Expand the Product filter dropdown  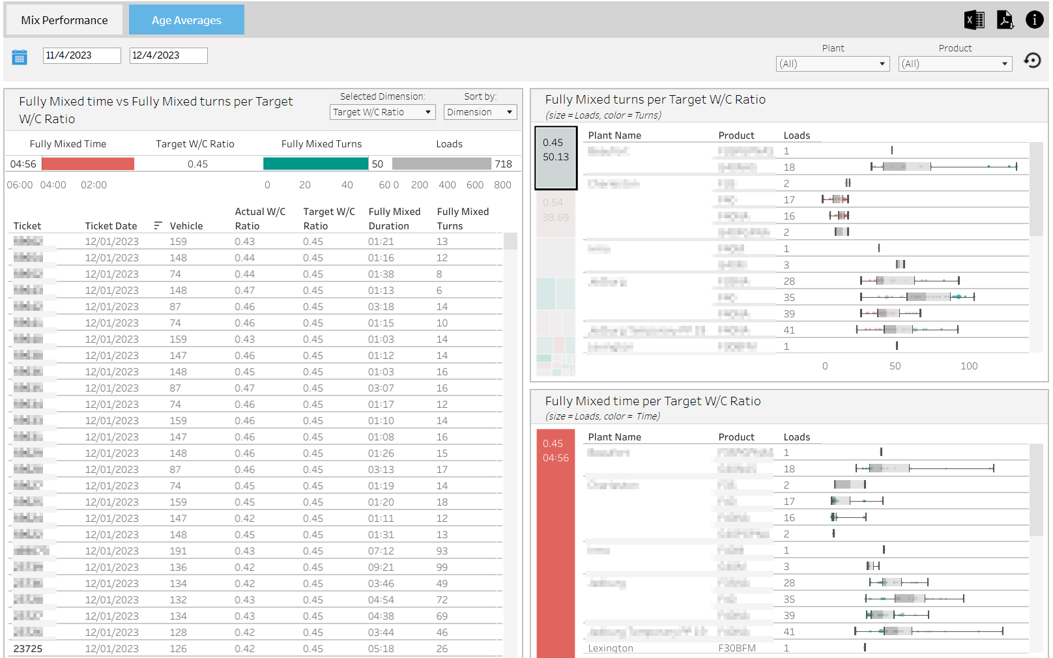(955, 64)
